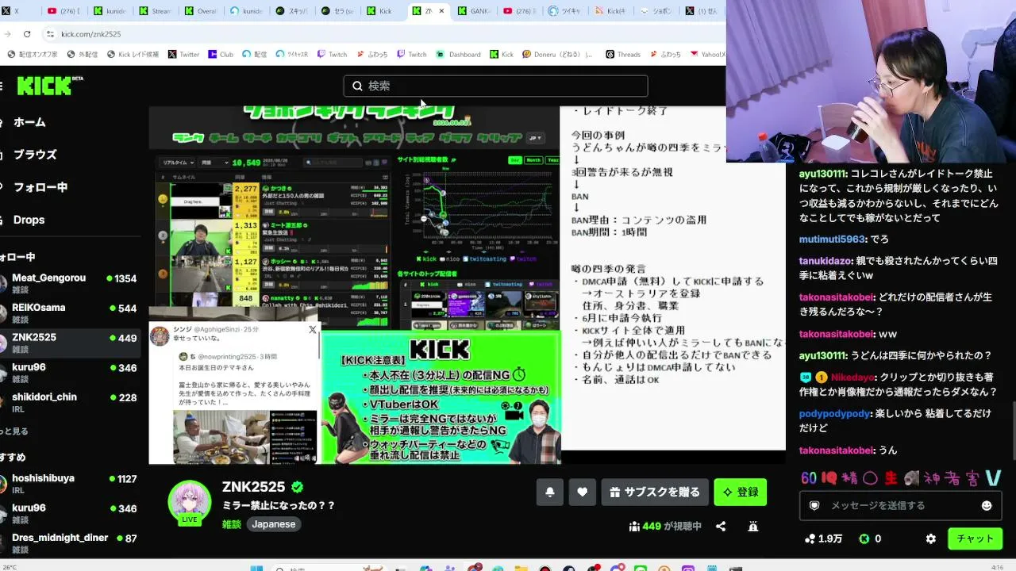1016x571 pixels.
Task: Open the Dashboard bookmark
Action: point(458,55)
